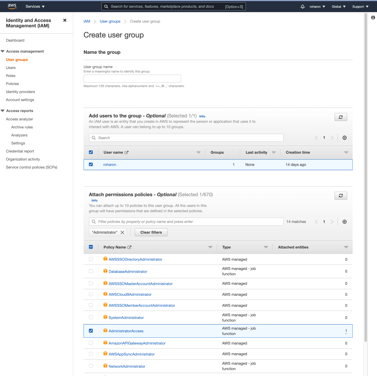Click the info circle icon at right edge
This screenshot has height=376, width=377.
point(373,18)
